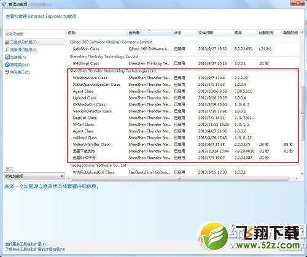The width and height of the screenshot is (307, 257).
Task: Open the 拼写更正(C) category
Action: click(x=20, y=72)
